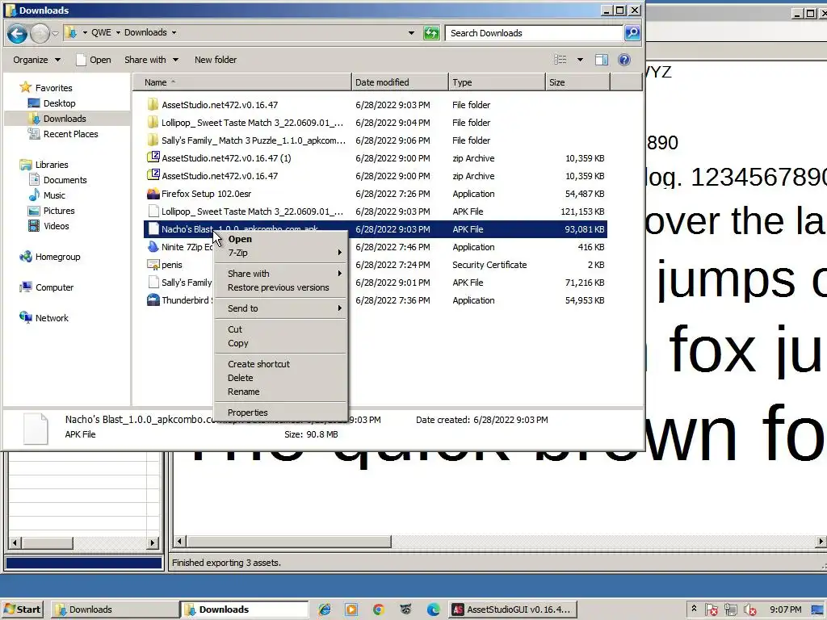Image resolution: width=827 pixels, height=620 pixels.
Task: Expand the 7-Zip context submenu
Action: (280, 253)
